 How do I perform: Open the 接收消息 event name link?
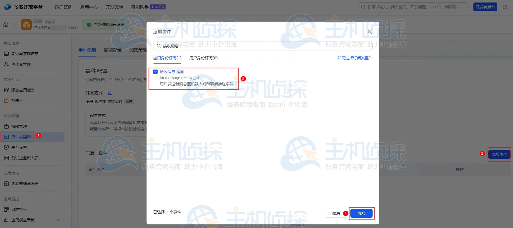click(167, 72)
